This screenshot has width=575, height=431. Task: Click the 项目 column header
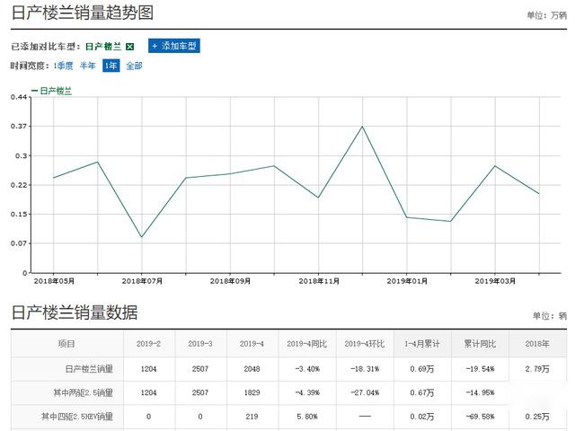[66, 344]
